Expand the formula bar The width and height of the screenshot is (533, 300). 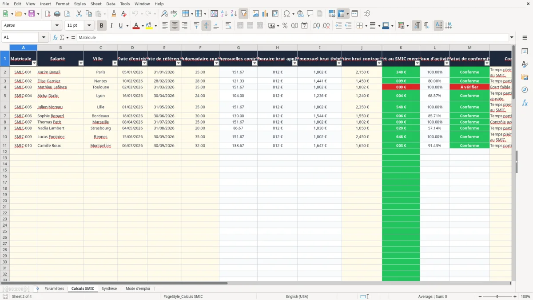pos(512,38)
